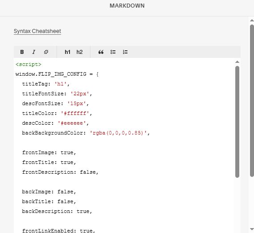254x233 pixels.
Task: Apply h2 heading style
Action: 79,52
